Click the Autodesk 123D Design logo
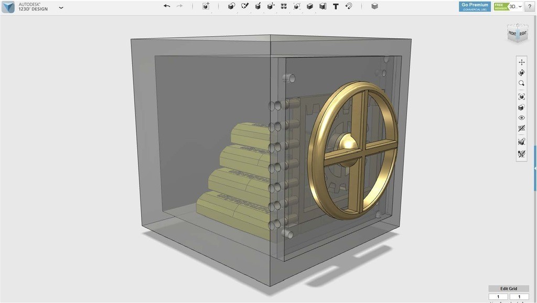537x303 pixels. tap(8, 7)
